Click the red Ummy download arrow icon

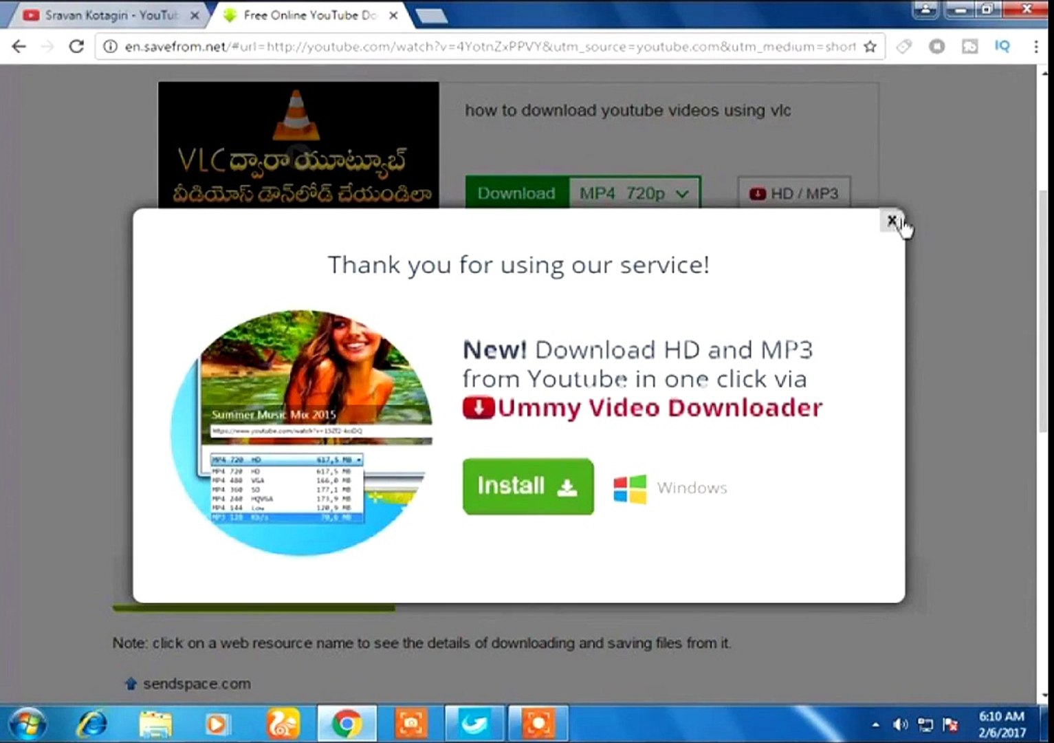pos(479,408)
